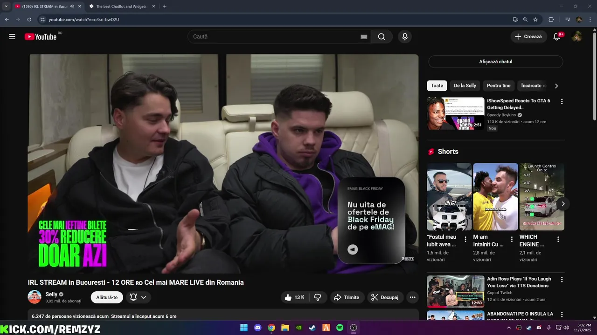
Task: Bookmark this page with the star
Action: pos(535,20)
